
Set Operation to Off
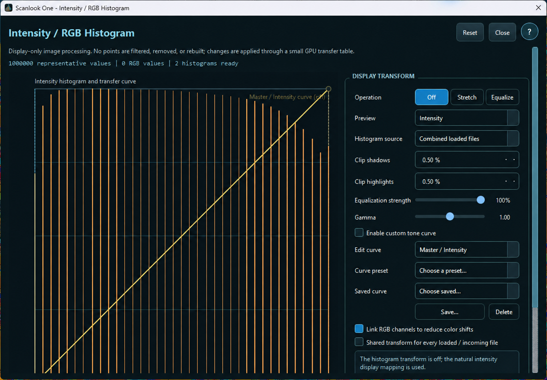pyautogui.click(x=431, y=97)
